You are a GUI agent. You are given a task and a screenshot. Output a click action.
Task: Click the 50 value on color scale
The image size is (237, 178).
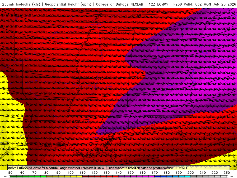[x=10, y=173]
